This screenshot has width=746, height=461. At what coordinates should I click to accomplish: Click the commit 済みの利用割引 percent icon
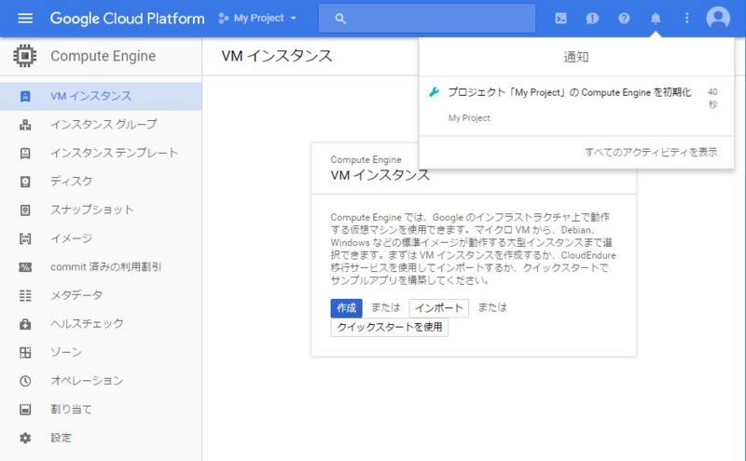pyautogui.click(x=25, y=267)
